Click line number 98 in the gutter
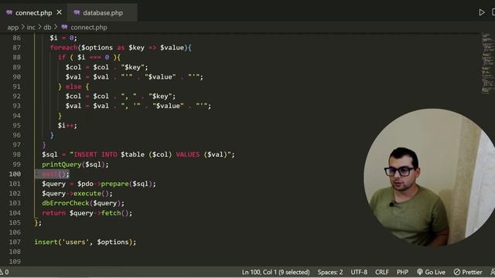 [x=16, y=154]
